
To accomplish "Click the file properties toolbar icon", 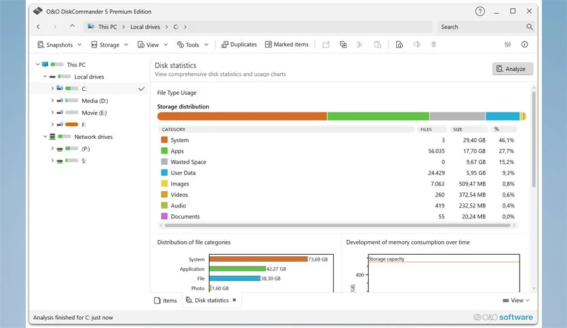I will click(399, 45).
